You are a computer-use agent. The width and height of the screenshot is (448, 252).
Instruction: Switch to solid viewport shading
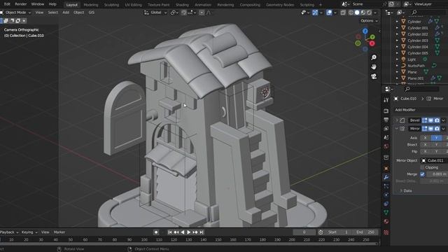pos(357,13)
